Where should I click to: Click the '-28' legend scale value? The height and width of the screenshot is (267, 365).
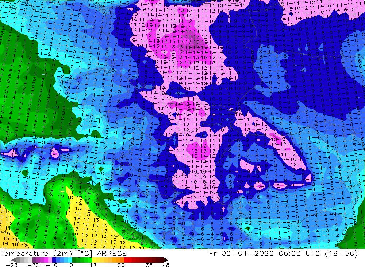pos(11,265)
